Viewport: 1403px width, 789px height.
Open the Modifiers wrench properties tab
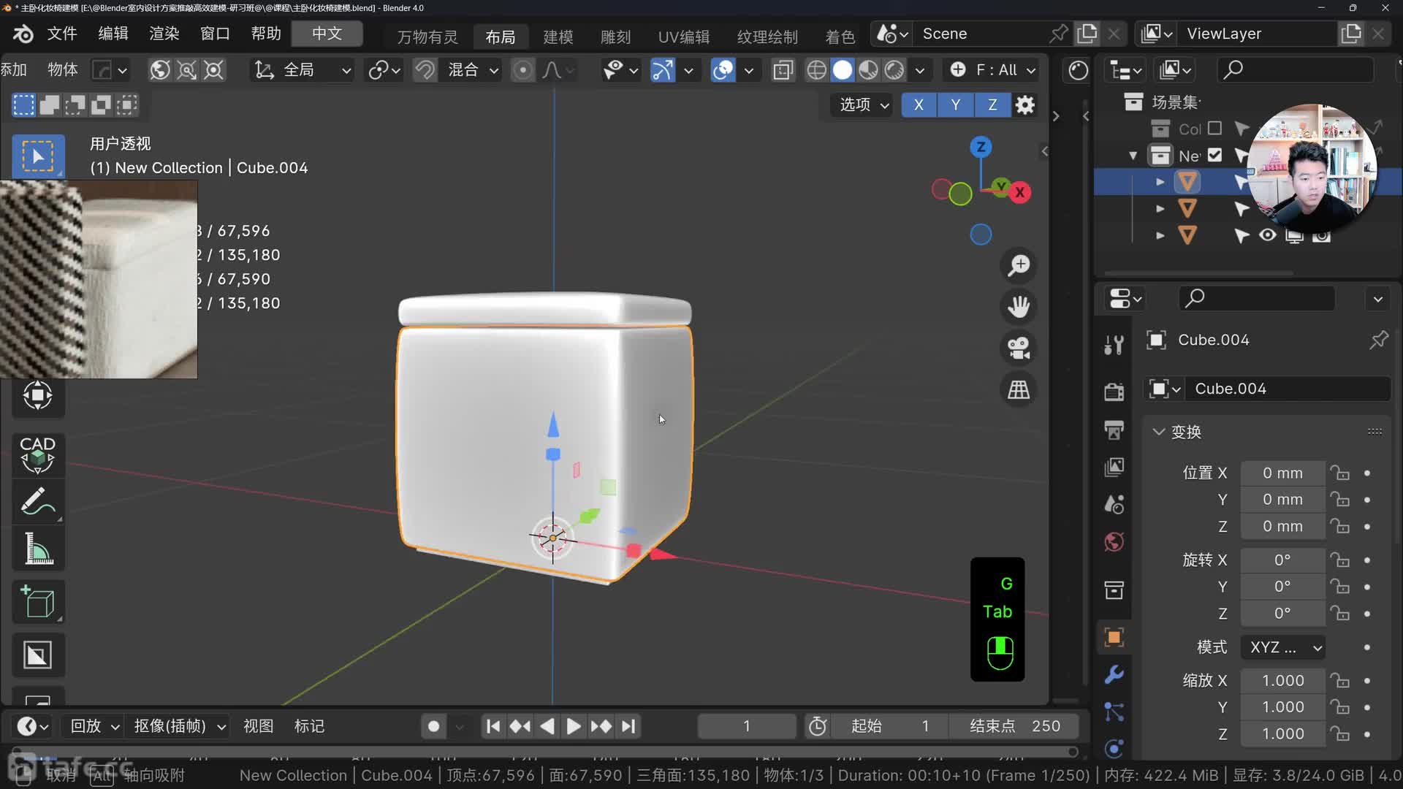(1114, 674)
